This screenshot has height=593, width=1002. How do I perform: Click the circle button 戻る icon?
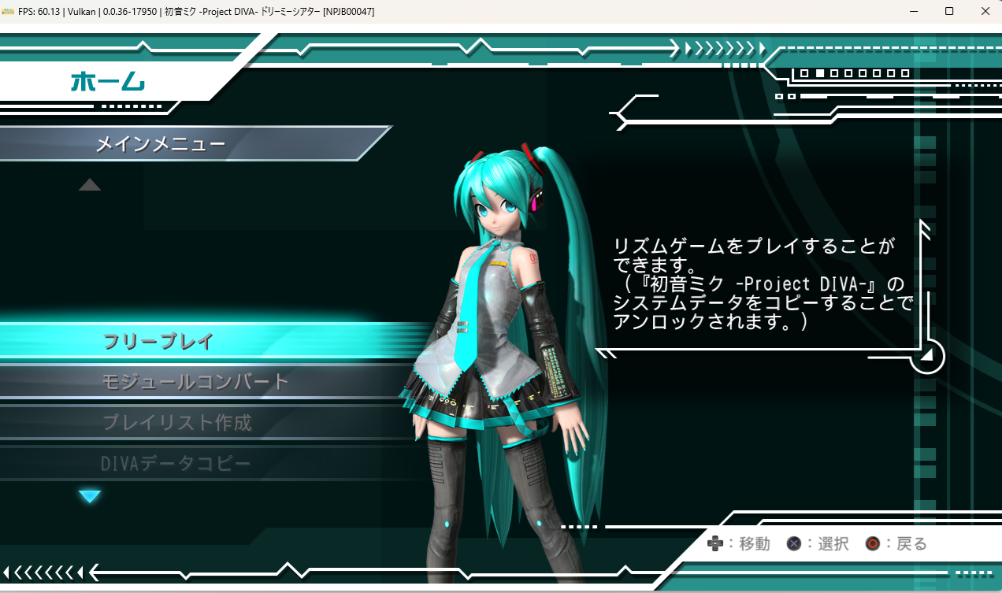[x=873, y=543]
